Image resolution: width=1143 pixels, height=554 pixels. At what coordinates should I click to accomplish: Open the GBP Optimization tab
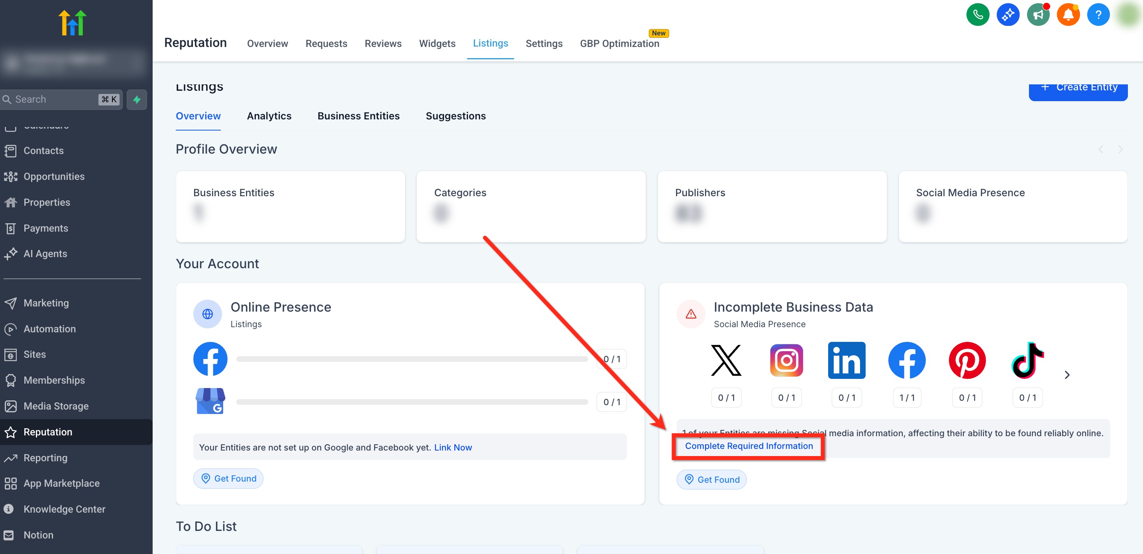click(x=619, y=43)
